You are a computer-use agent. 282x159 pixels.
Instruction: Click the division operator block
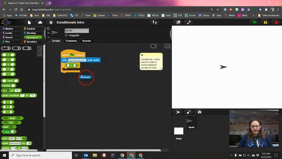[8, 69]
